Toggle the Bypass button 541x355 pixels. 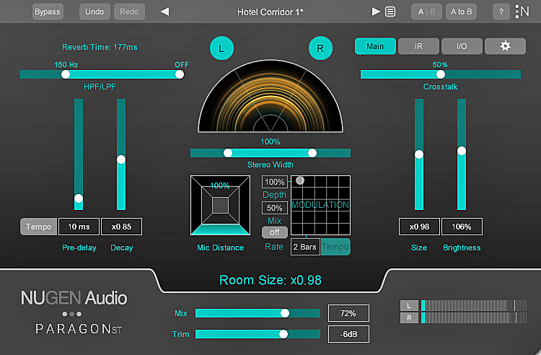point(48,12)
